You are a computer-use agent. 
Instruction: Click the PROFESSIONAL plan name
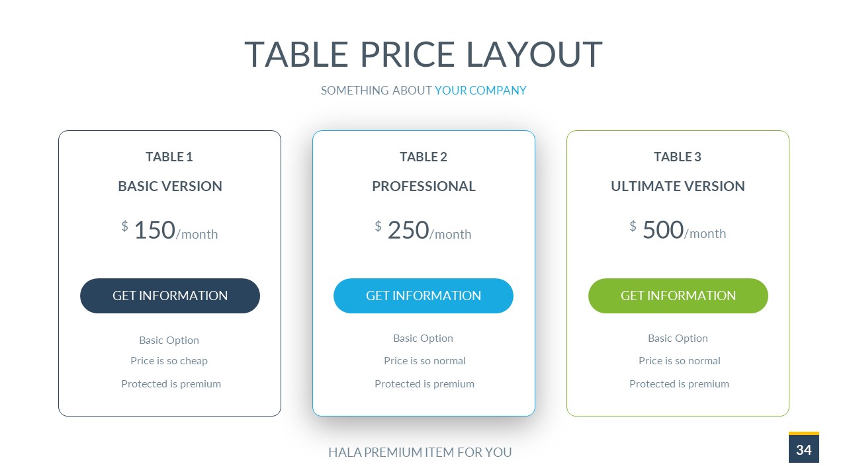(423, 186)
